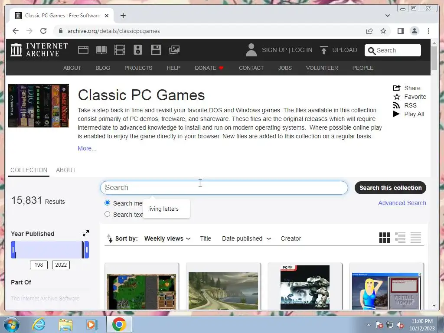The height and width of the screenshot is (333, 444).
Task: Switch to the COLLECTION tab
Action: tap(29, 170)
